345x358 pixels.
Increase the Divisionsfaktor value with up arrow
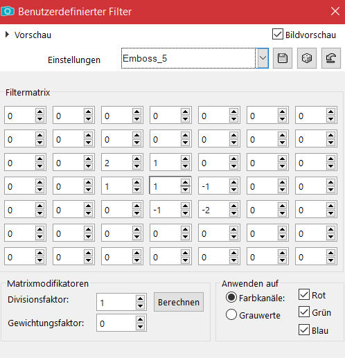click(x=140, y=298)
